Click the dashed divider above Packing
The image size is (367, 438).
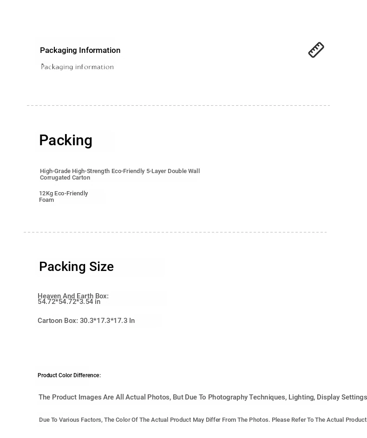click(x=178, y=105)
